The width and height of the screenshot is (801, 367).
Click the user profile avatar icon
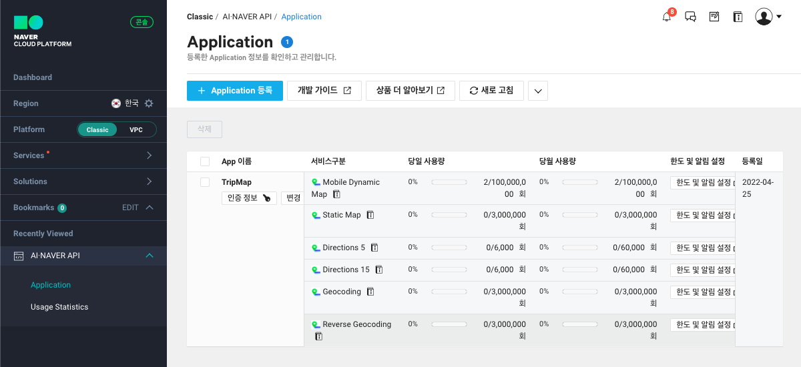coord(764,17)
